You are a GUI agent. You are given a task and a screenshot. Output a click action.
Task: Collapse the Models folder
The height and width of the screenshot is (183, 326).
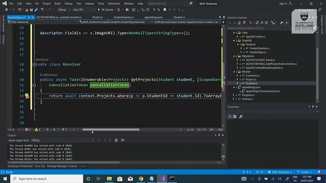pyautogui.click(x=234, y=72)
